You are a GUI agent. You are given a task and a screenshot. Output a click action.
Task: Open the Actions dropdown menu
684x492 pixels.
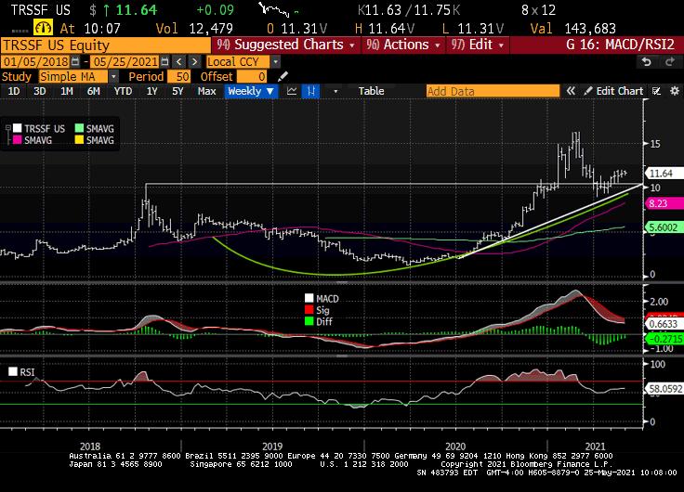(x=403, y=45)
